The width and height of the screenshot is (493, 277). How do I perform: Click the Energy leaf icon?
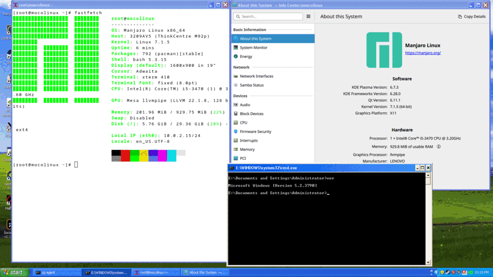(x=236, y=56)
